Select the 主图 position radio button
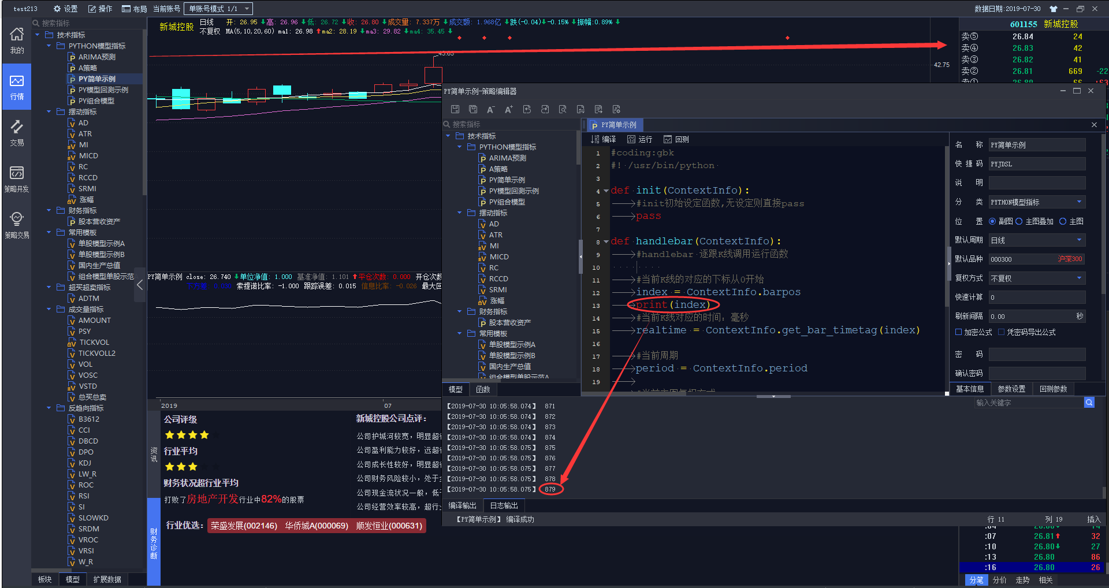Image resolution: width=1109 pixels, height=588 pixels. [1063, 221]
